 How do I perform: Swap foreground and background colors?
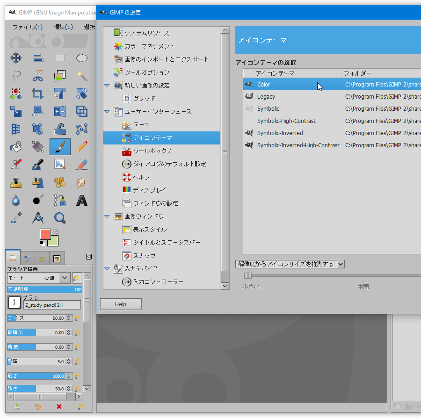(x=56, y=231)
